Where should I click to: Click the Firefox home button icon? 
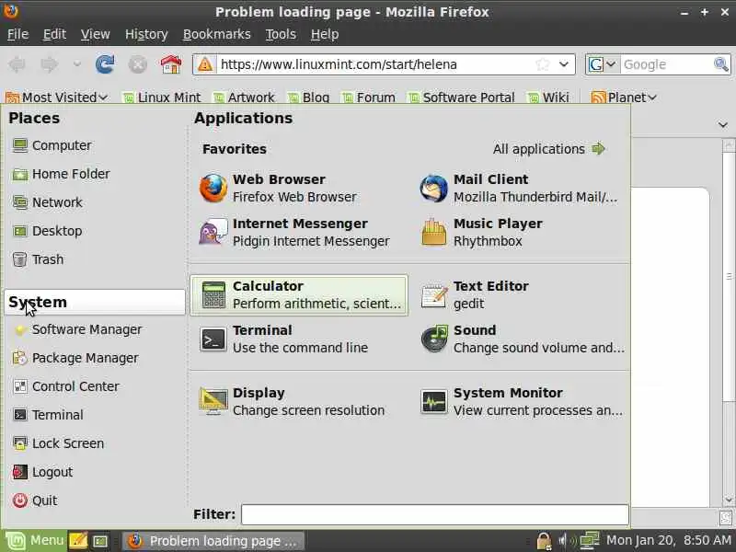pyautogui.click(x=171, y=64)
